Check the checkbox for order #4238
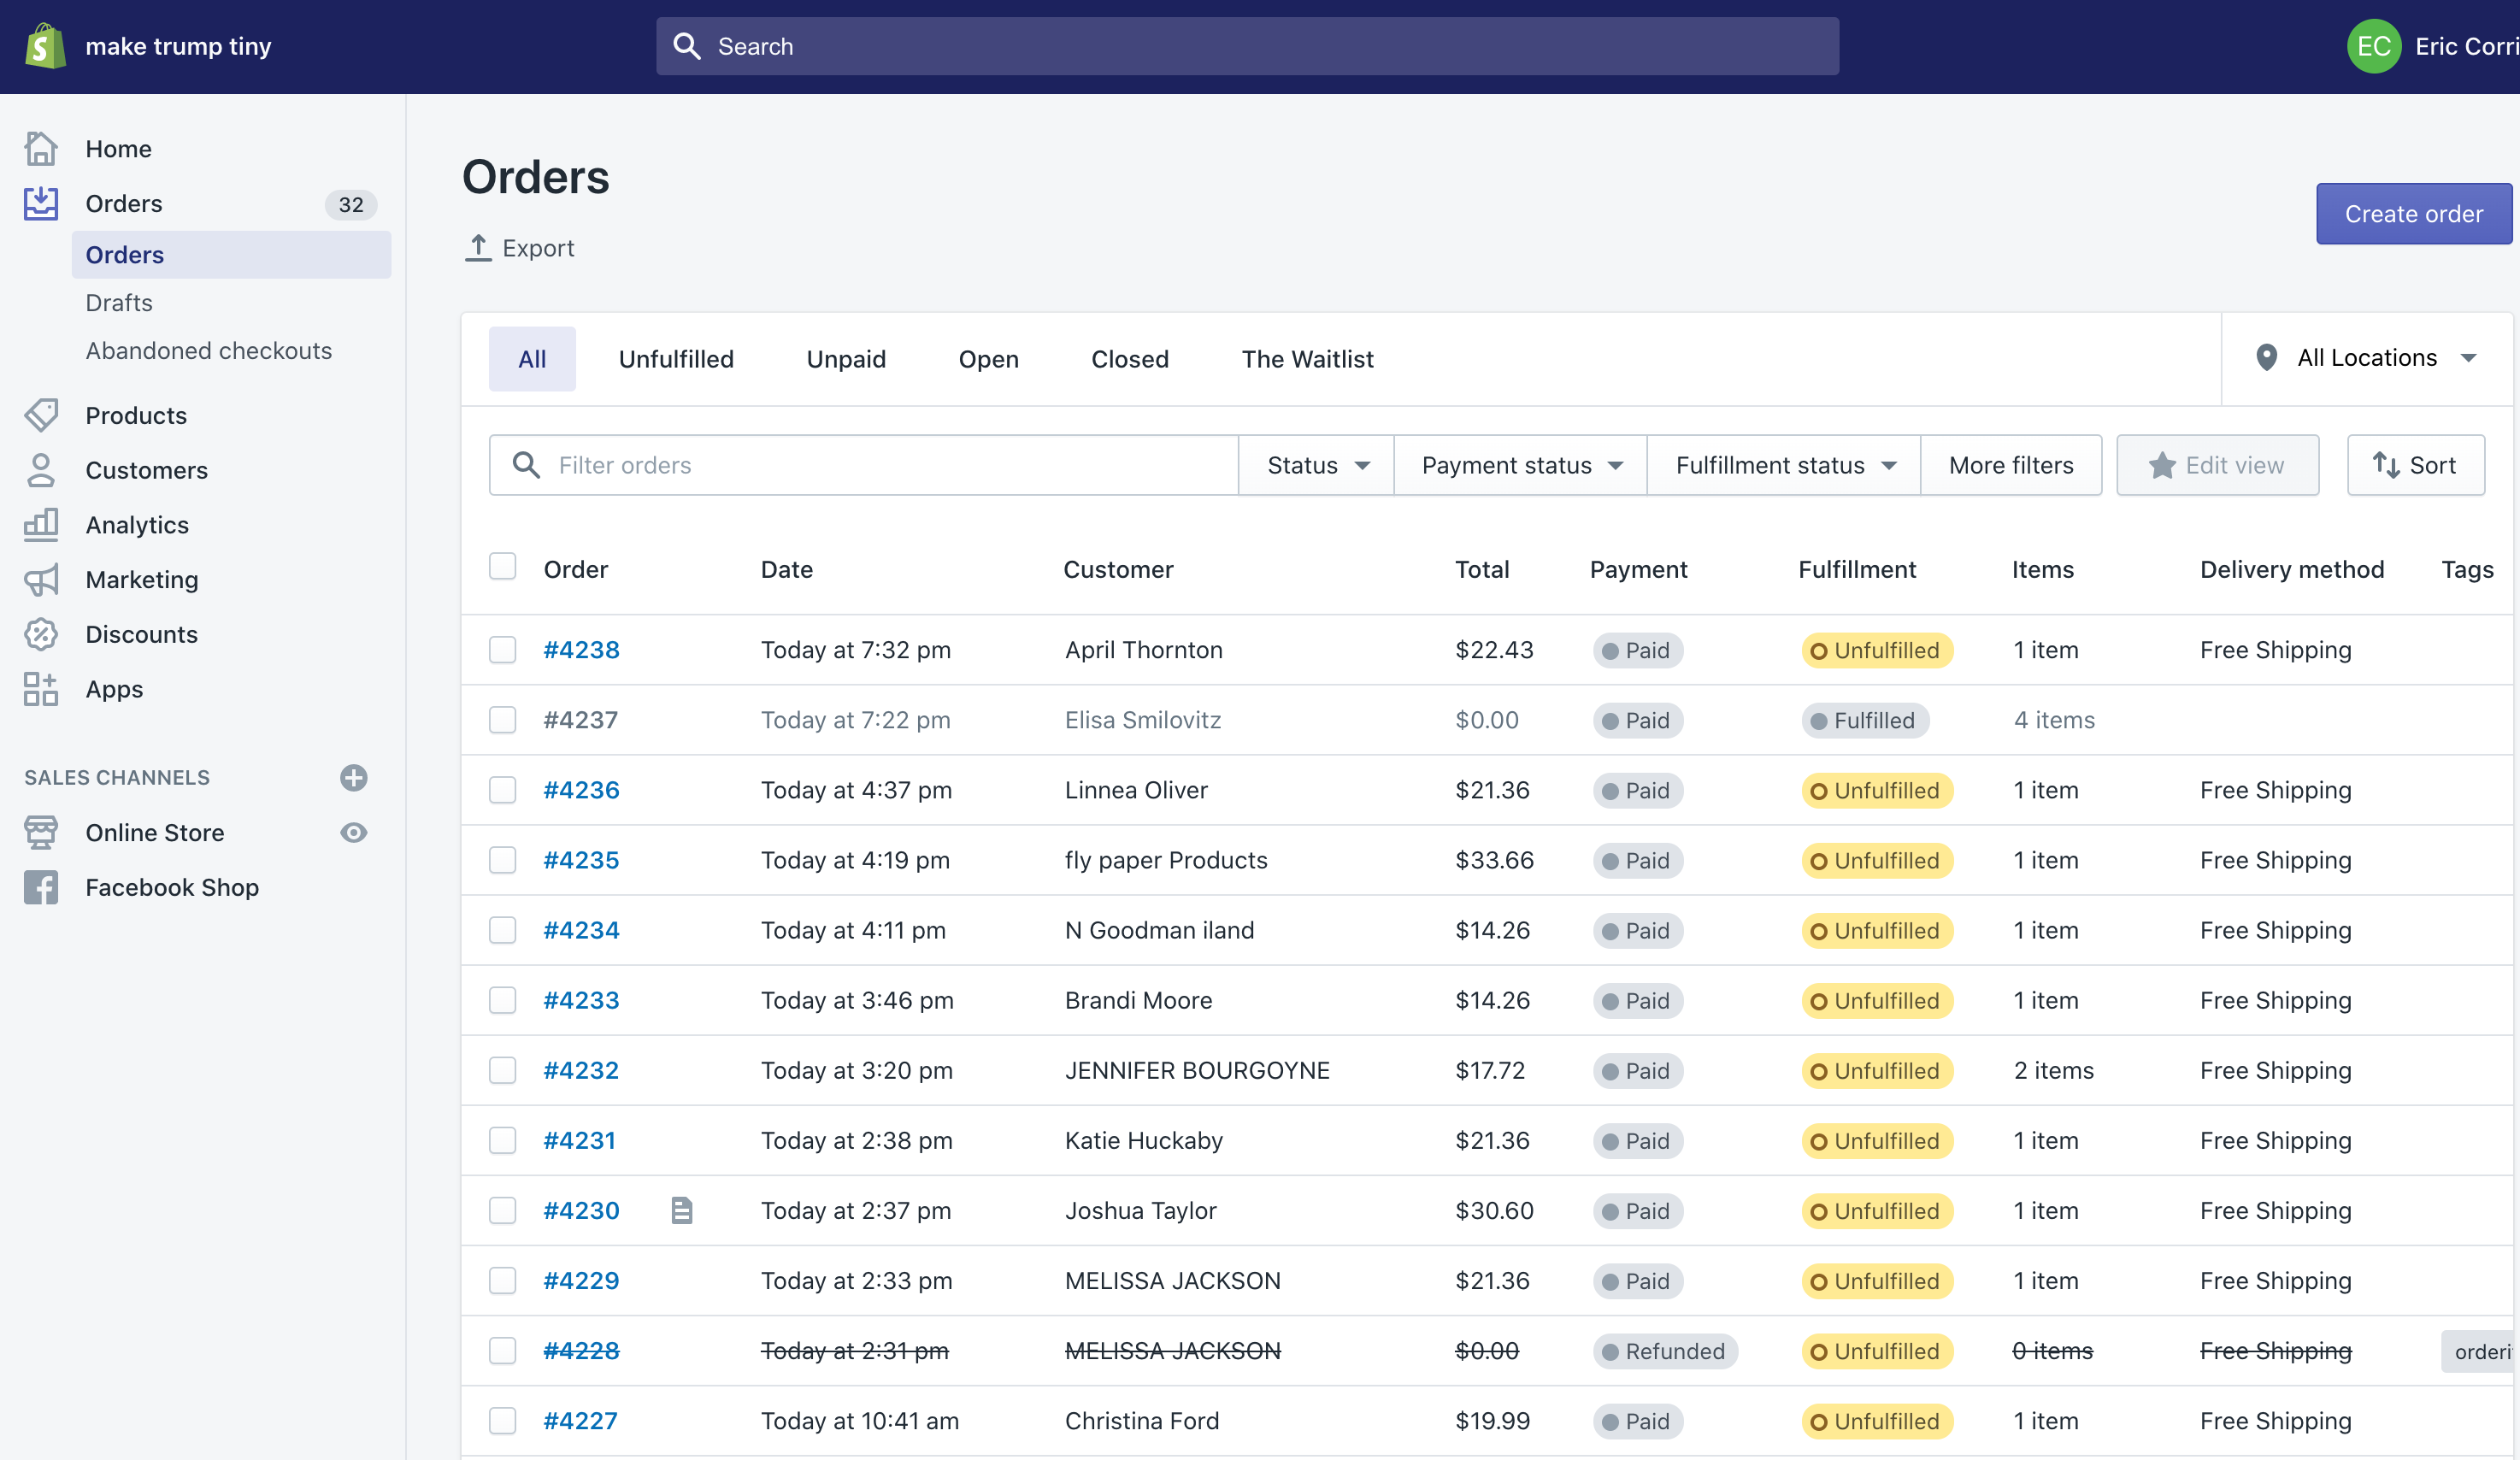This screenshot has height=1460, width=2520. pyautogui.click(x=502, y=649)
